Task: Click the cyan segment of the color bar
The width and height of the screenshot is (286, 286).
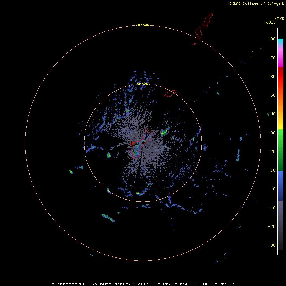Action: (x=281, y=41)
